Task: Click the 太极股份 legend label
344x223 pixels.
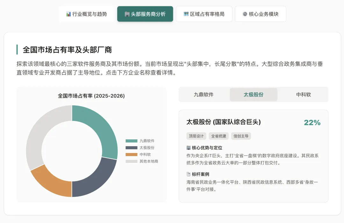Action: (x=147, y=148)
